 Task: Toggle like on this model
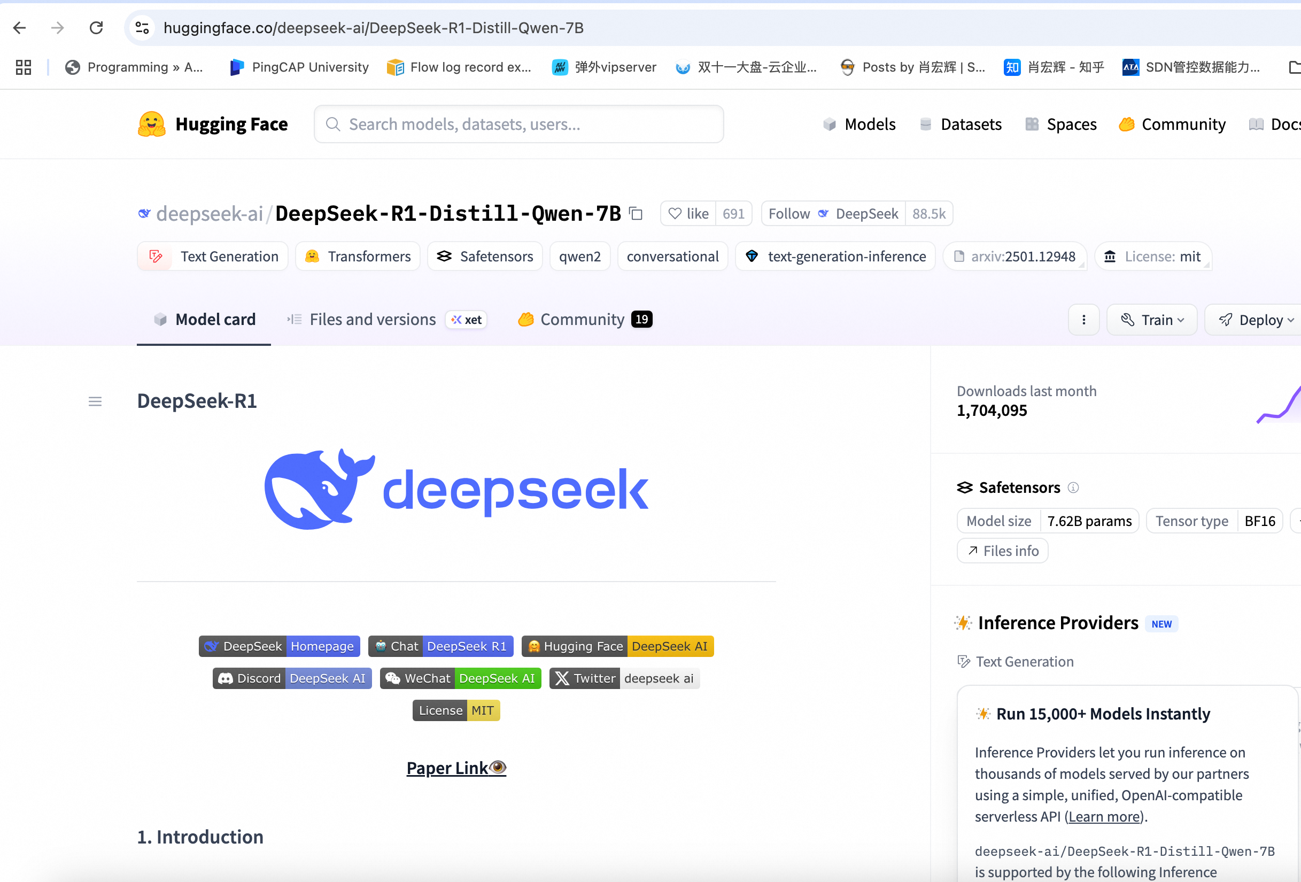tap(687, 213)
